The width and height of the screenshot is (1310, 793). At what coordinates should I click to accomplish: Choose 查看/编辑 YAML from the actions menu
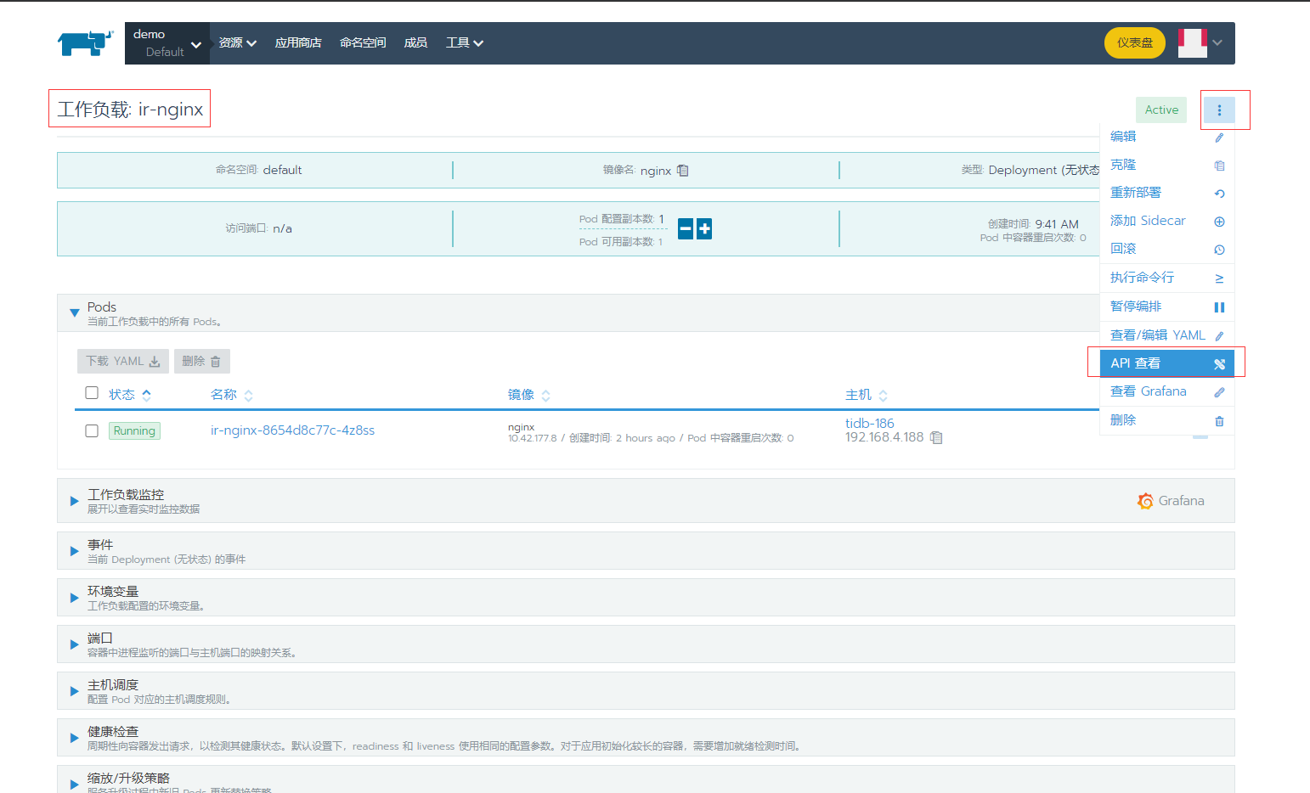pyautogui.click(x=1167, y=335)
